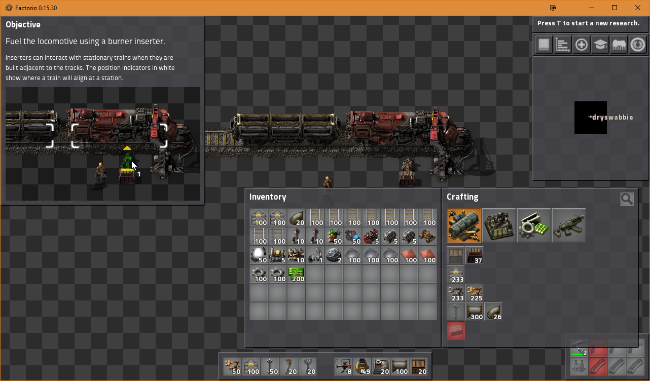
Task: Click the title bar icon left of minimize
Action: click(553, 8)
